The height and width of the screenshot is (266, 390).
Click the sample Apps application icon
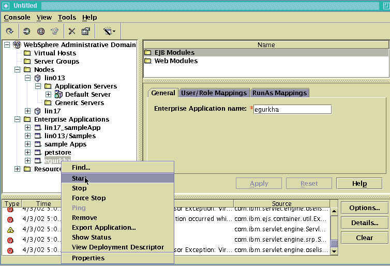pyautogui.click(x=38, y=144)
